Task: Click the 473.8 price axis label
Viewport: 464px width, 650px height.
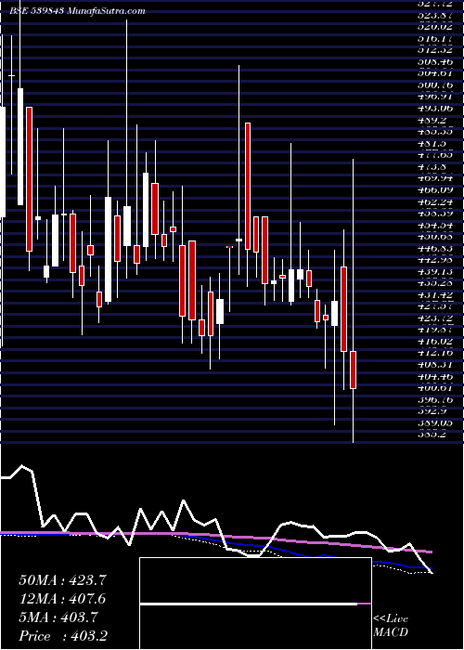Action: point(431,166)
